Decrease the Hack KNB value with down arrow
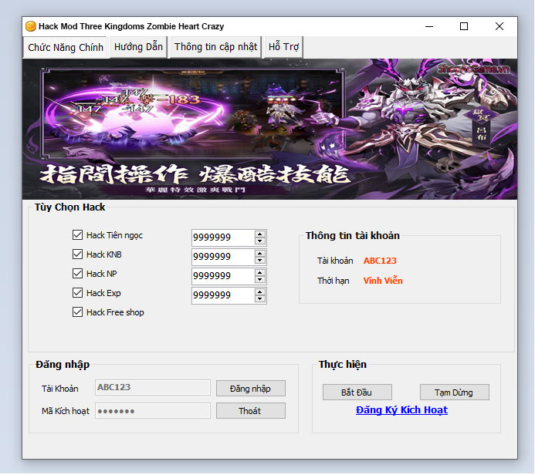 click(260, 261)
